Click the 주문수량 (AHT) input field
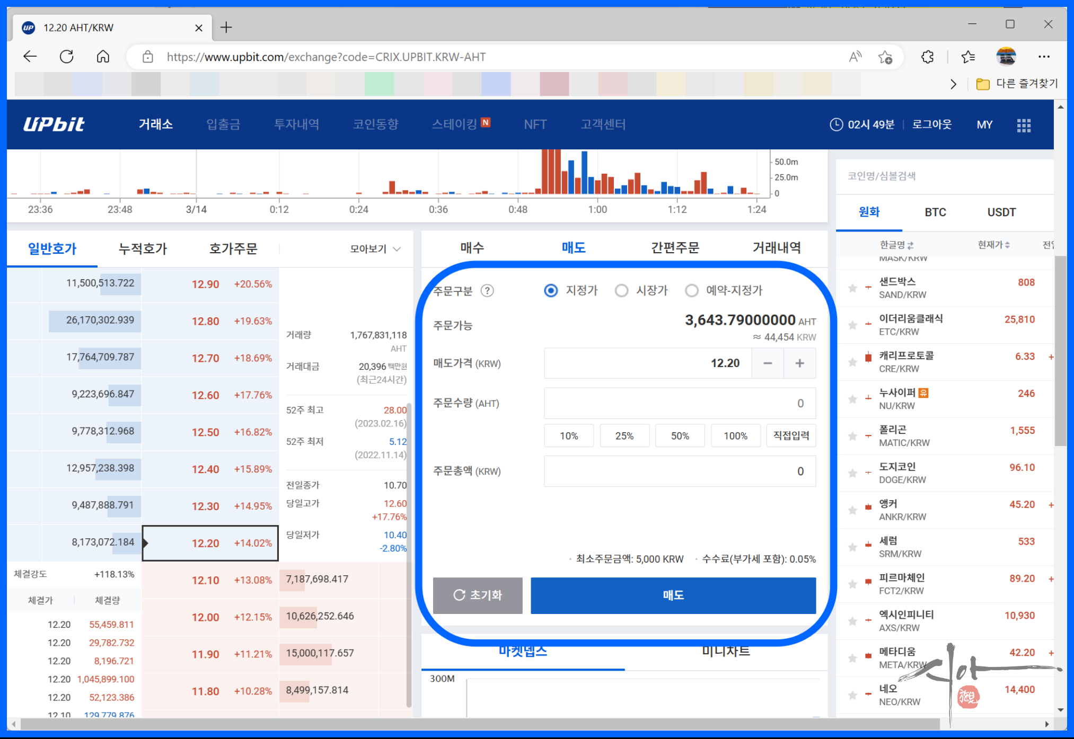 (x=679, y=404)
